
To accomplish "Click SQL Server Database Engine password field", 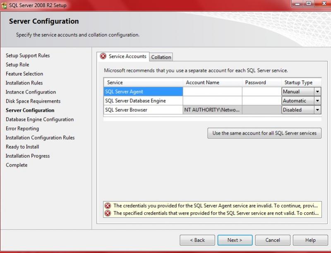I will pyautogui.click(x=262, y=101).
